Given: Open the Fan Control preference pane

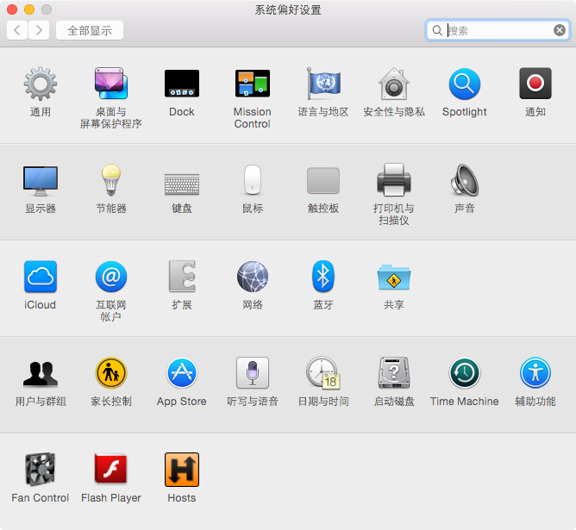Looking at the screenshot, I should 41,470.
